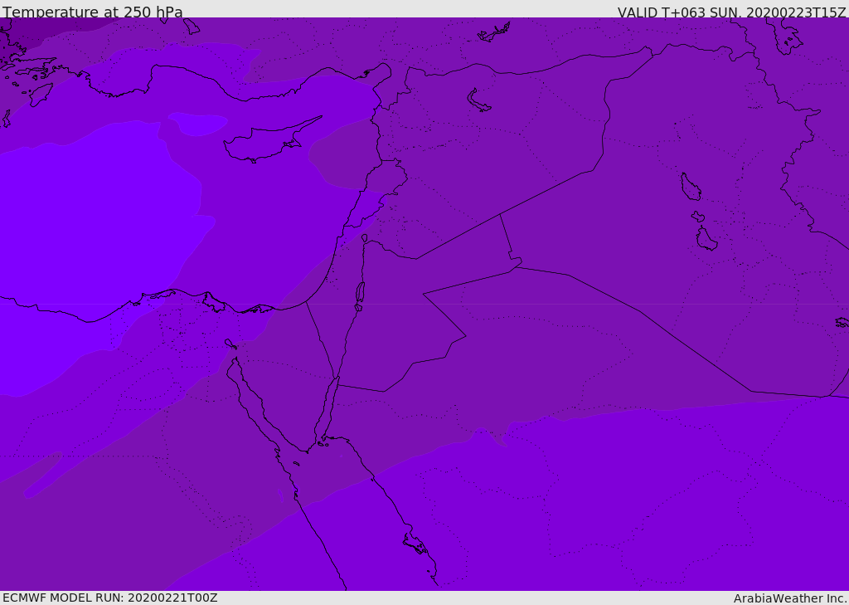Click Lake Assad in northern Syria
Viewport: 849px width, 605px height.
pos(478,100)
